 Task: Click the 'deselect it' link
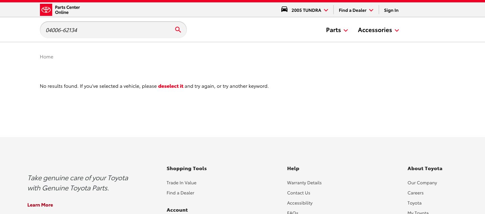pyautogui.click(x=171, y=86)
